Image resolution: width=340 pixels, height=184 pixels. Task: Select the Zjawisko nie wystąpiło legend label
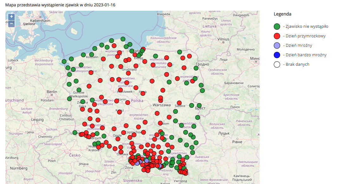pos(307,27)
